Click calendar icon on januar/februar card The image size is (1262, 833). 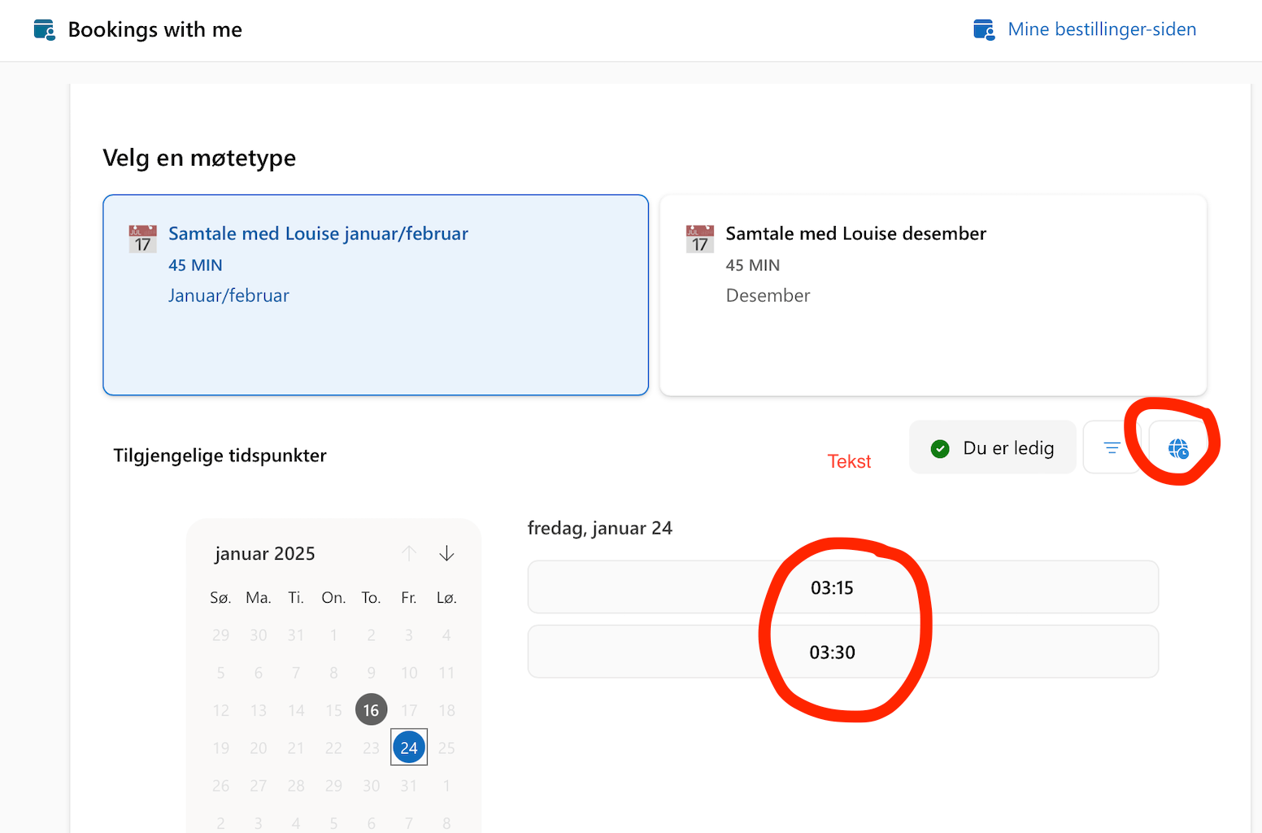click(142, 239)
